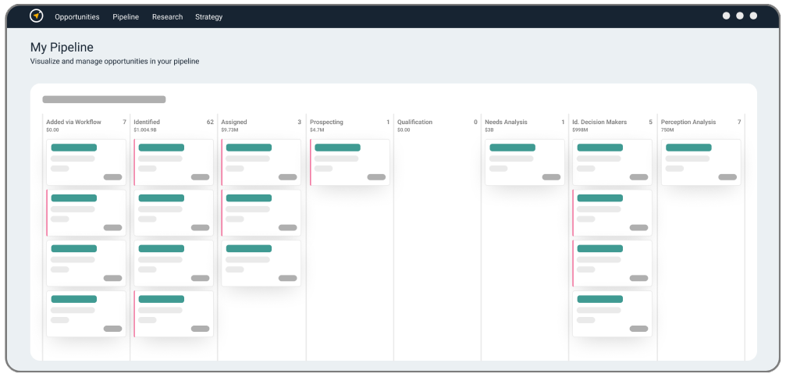
Task: Click the green title on the first Identified card
Action: [161, 148]
